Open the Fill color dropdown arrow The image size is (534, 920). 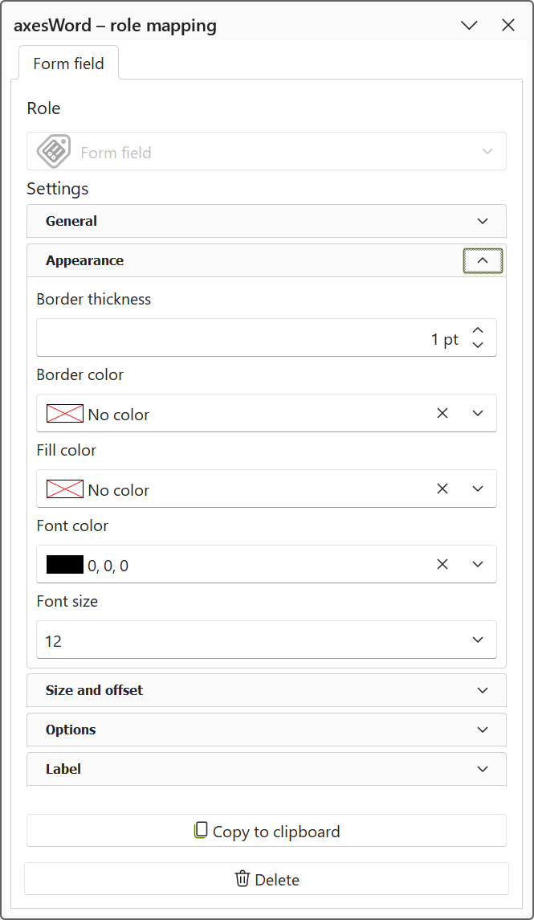tap(478, 489)
